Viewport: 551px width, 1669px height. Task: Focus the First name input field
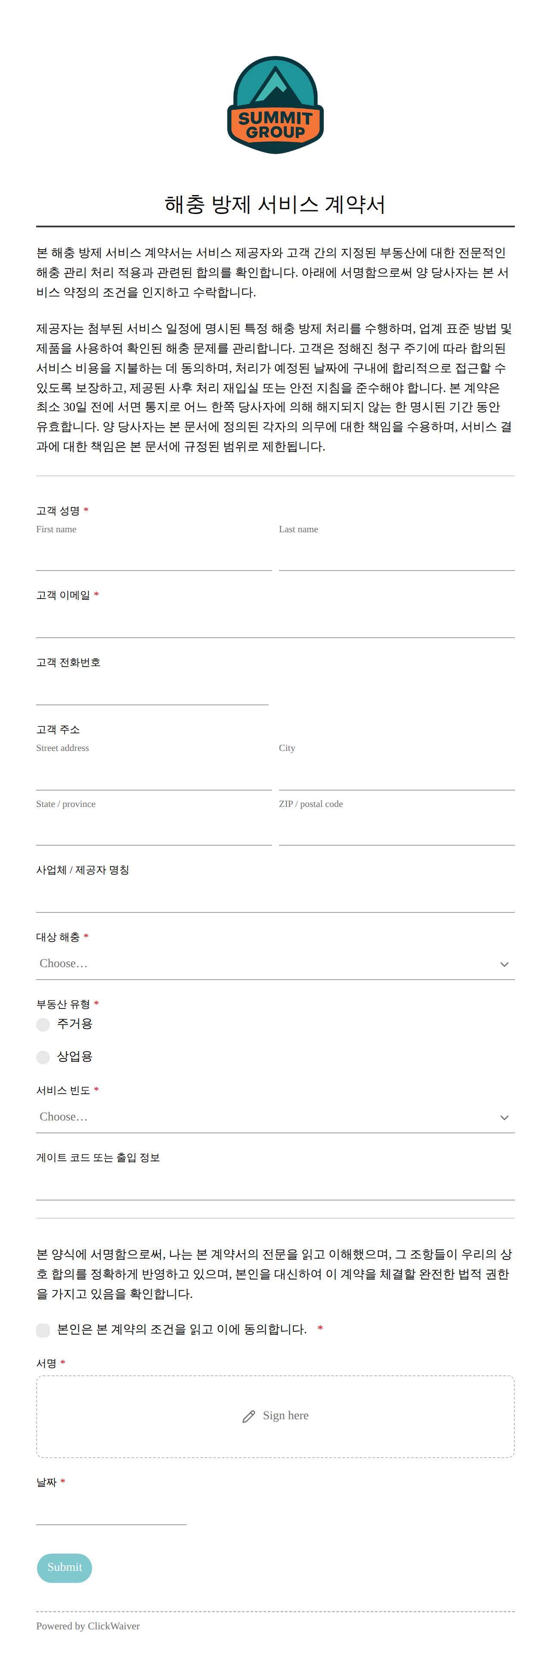[154, 555]
